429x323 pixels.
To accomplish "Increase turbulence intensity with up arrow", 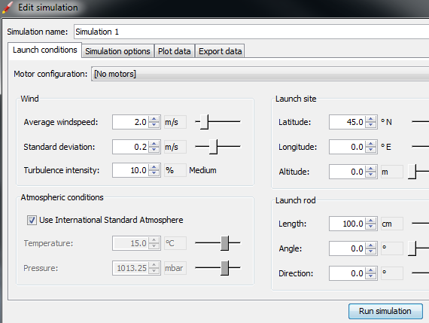I will point(154,167).
